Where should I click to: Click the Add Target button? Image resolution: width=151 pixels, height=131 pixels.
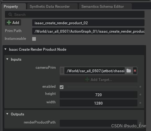click(98, 80)
